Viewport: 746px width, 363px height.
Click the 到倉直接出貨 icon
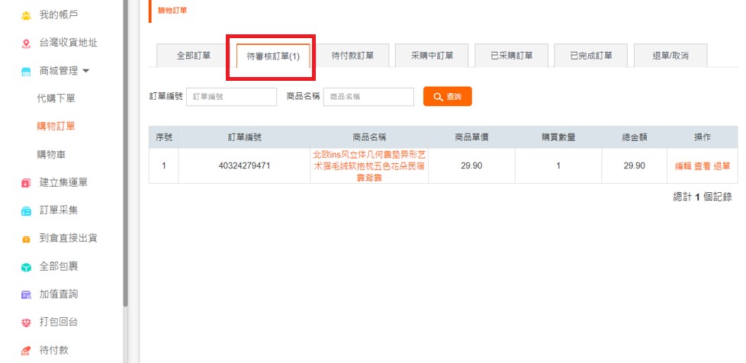(x=26, y=239)
